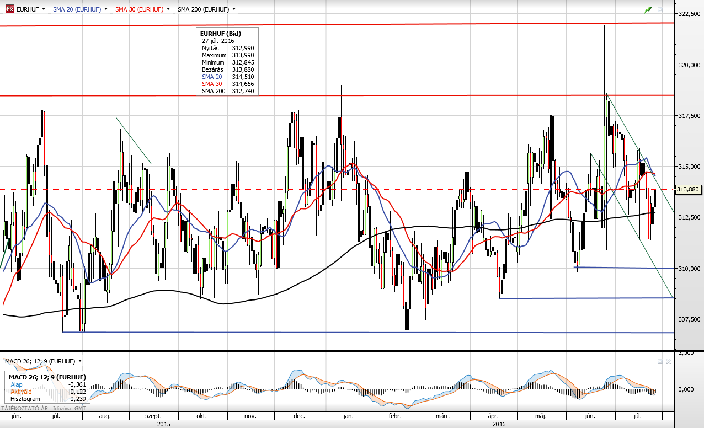Click the 27-júl.-2016 date in tooltip
The image size is (704, 428).
click(218, 41)
